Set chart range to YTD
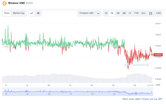Viewport: 166px width, 104px height. pos(136,13)
